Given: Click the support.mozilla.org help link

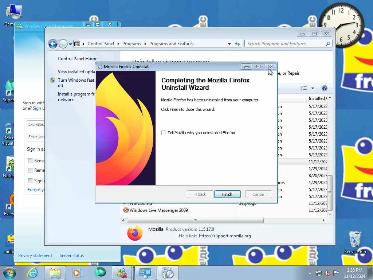Looking at the screenshot, I should tap(225, 236).
